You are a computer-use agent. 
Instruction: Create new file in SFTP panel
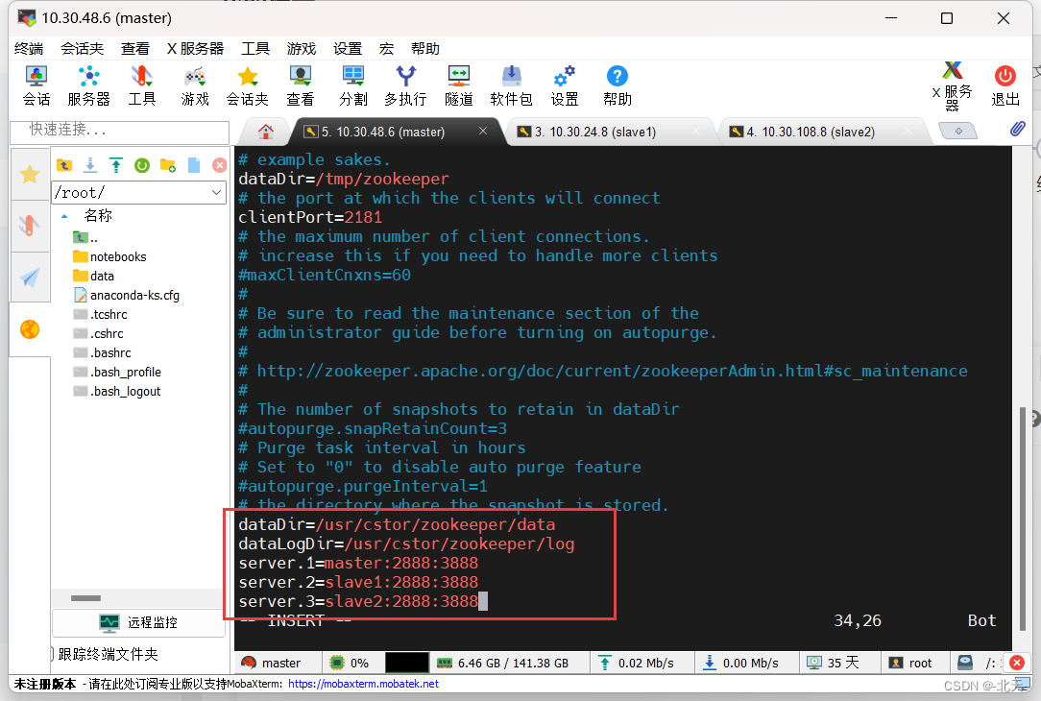click(x=194, y=165)
